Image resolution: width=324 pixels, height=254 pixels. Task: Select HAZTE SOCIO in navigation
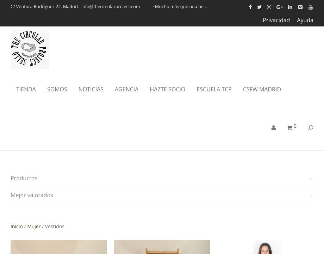[x=168, y=89]
